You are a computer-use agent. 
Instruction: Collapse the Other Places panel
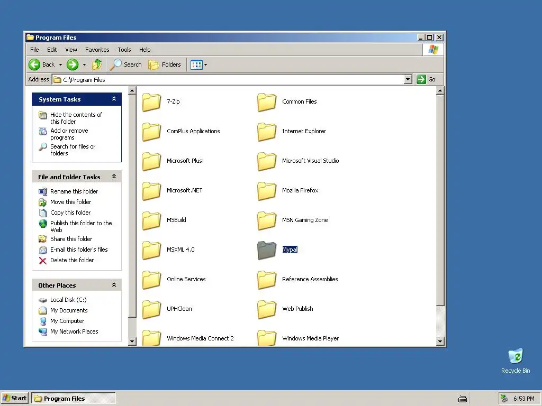tap(114, 285)
